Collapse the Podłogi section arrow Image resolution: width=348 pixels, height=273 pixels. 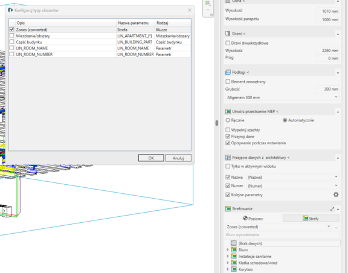338,72
